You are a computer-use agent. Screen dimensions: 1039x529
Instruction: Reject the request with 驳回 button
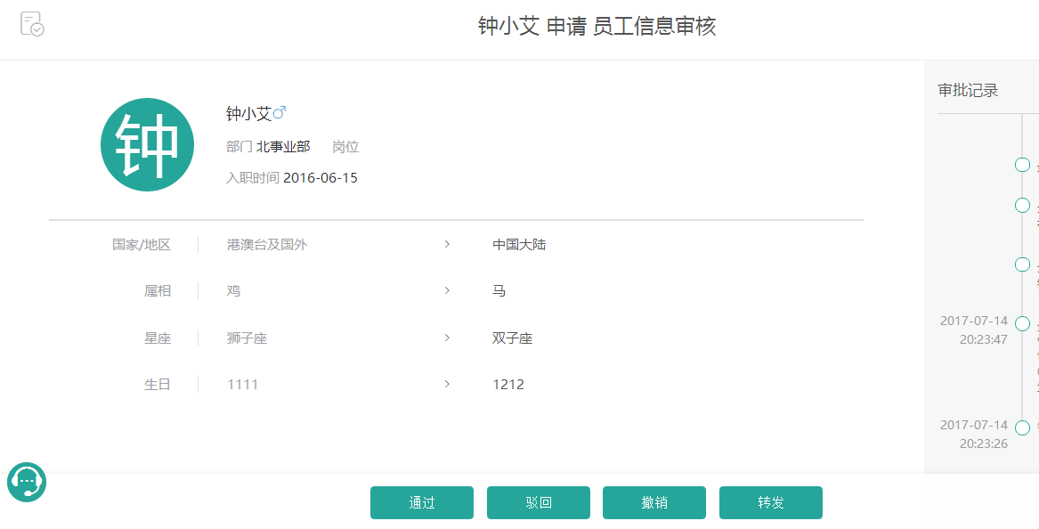click(x=538, y=502)
